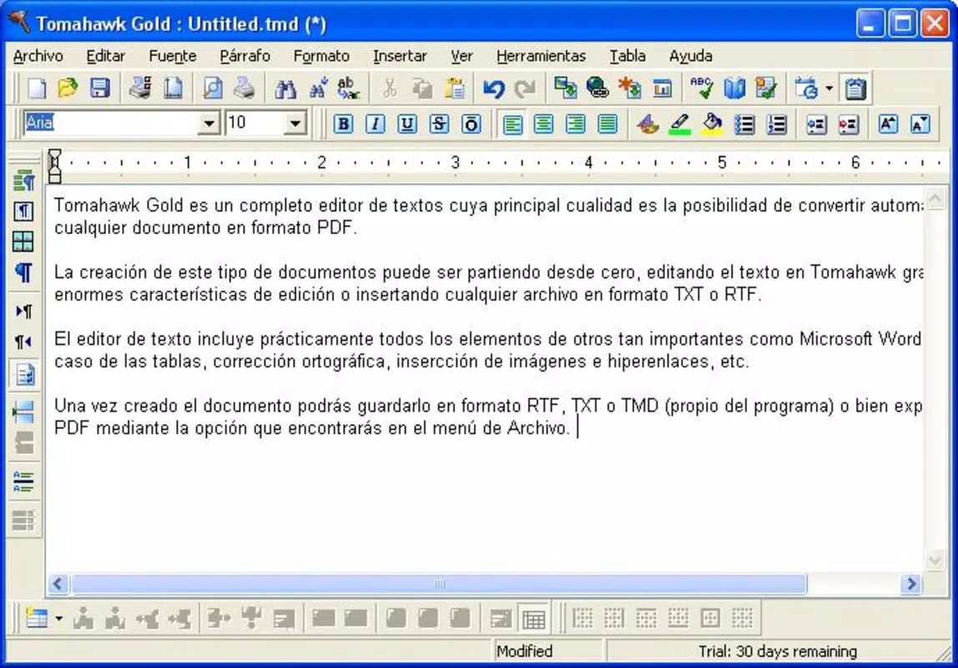The image size is (958, 668).
Task: Click the text highlight marker icon
Action: (x=680, y=124)
